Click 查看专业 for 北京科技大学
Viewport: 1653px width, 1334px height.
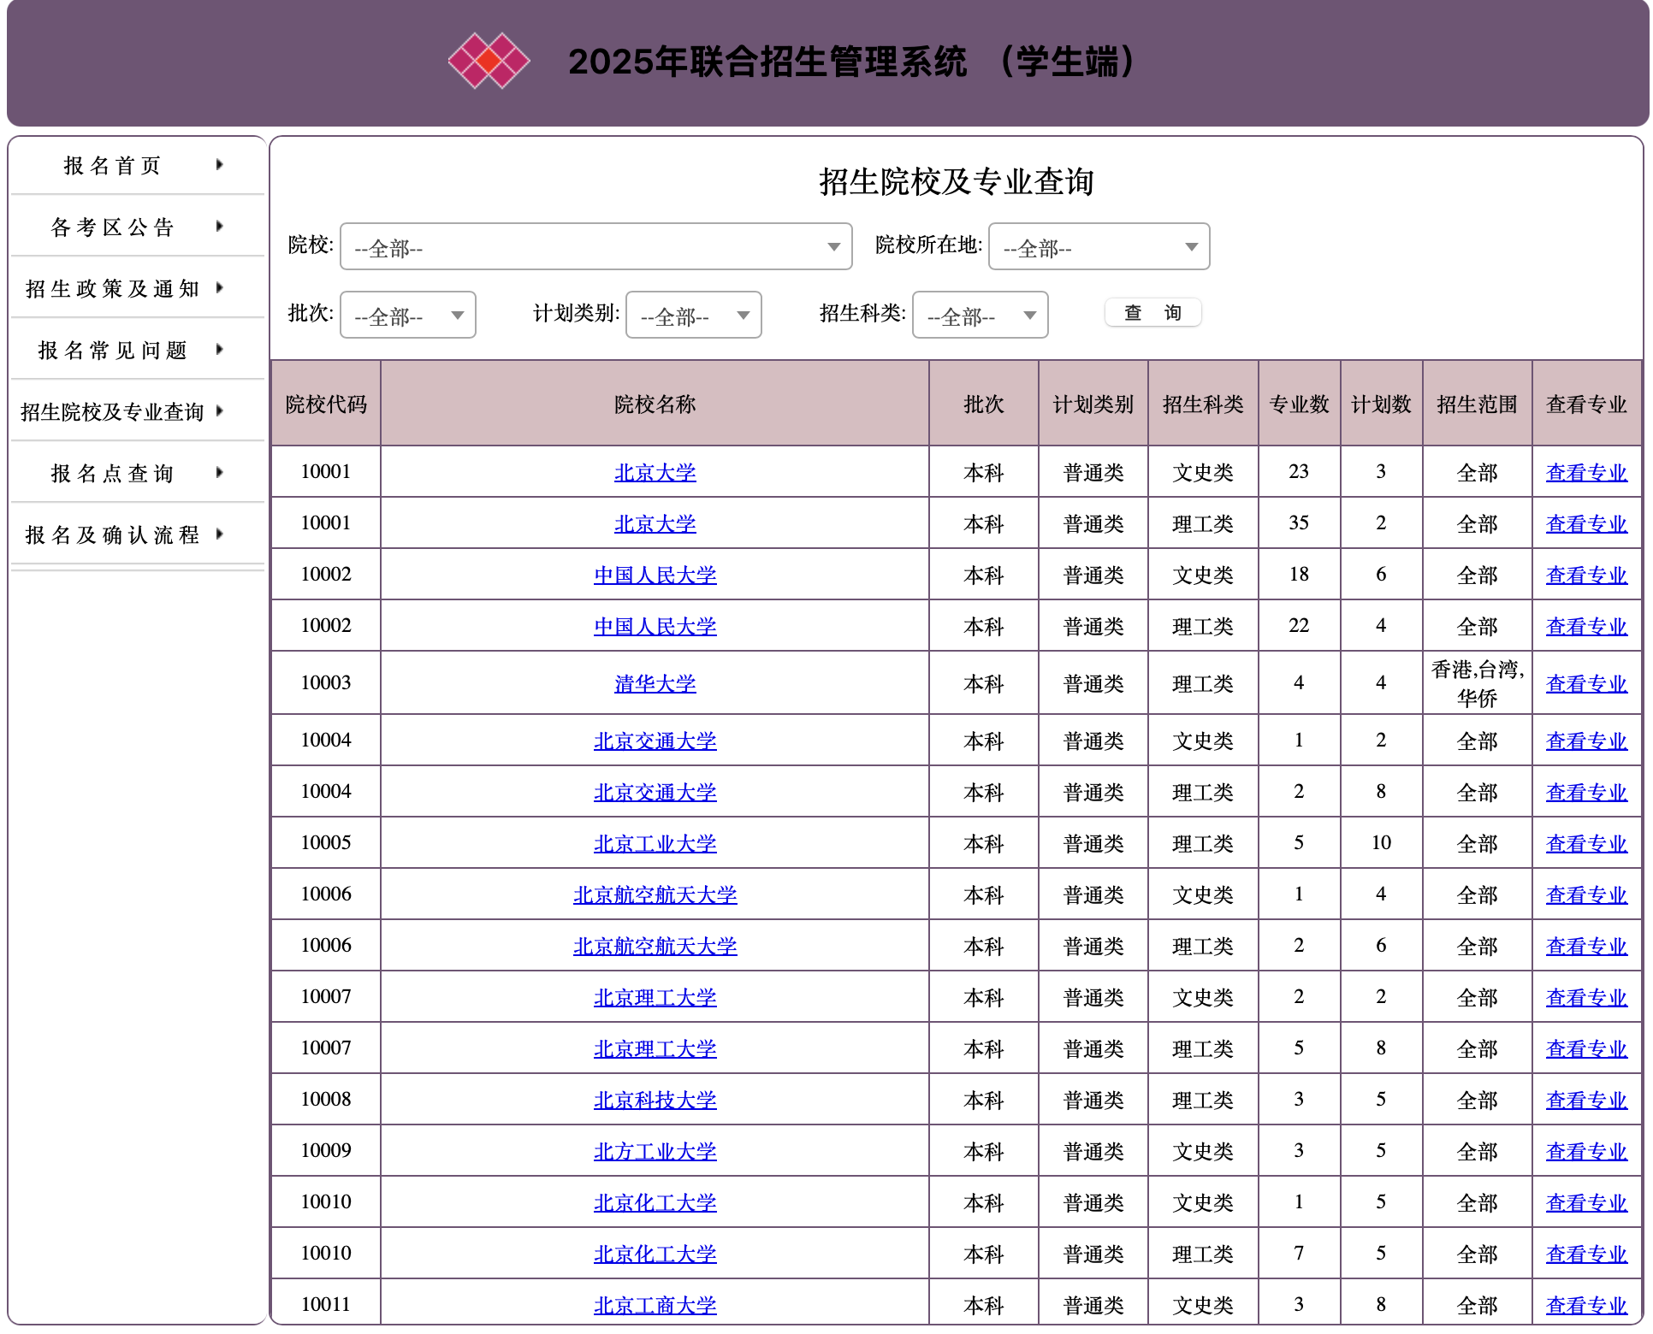(x=1587, y=1100)
